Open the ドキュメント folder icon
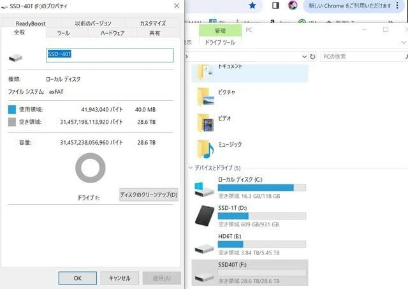This screenshot has width=408, height=289. (x=205, y=72)
